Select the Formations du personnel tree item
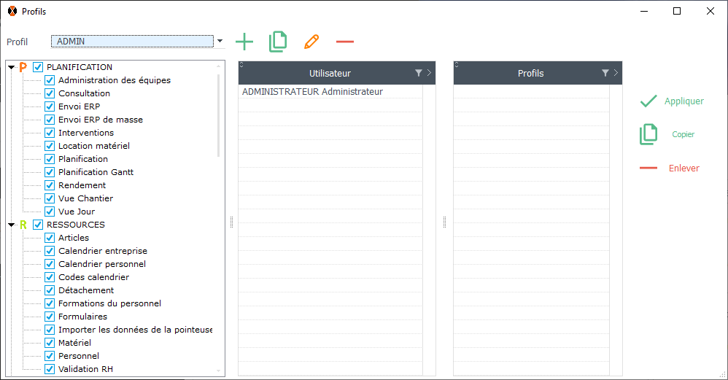The image size is (728, 380). coord(109,303)
